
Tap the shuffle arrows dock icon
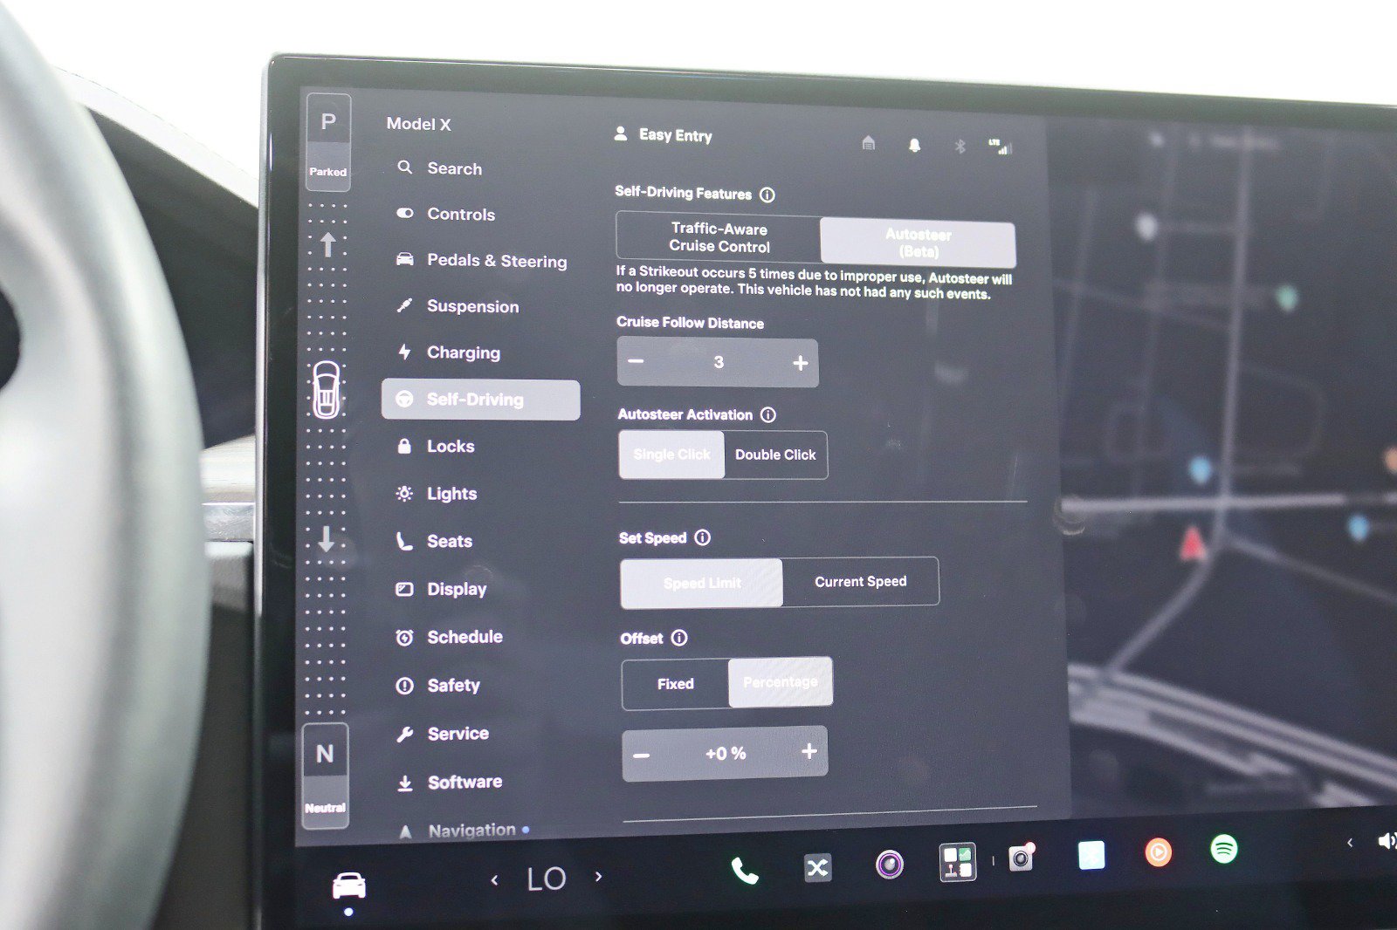pos(817,867)
